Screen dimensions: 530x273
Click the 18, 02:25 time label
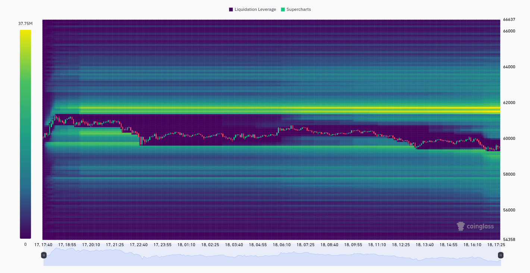[210, 245]
